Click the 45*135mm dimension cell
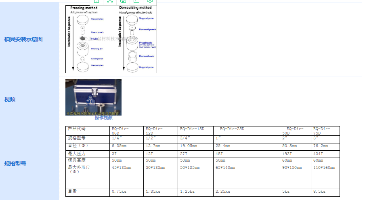Image resolution: width=386 pixels, height=200 pixels. click(x=126, y=177)
